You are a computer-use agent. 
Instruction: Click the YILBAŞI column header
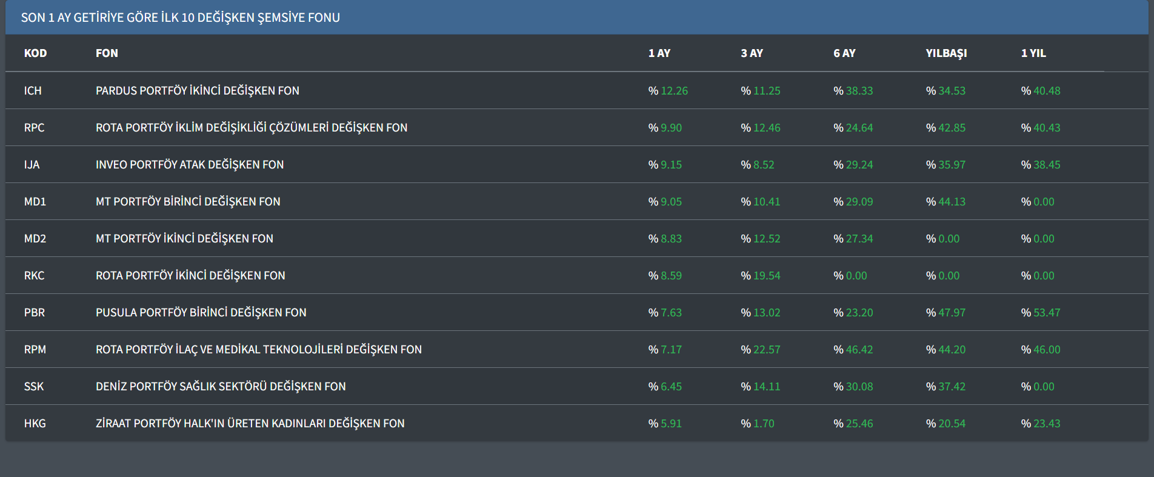(946, 53)
